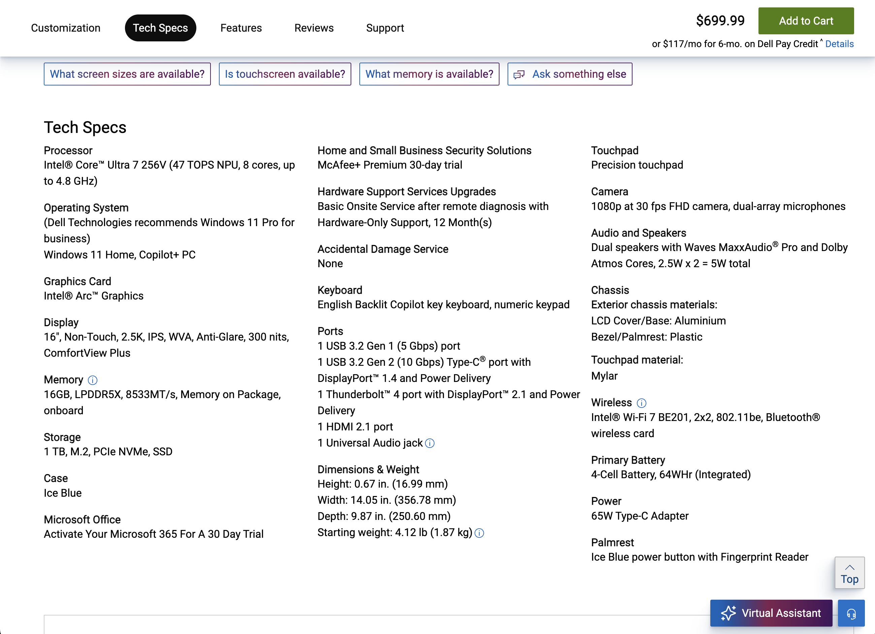
Task: Click the Add to Cart button
Action: (806, 21)
